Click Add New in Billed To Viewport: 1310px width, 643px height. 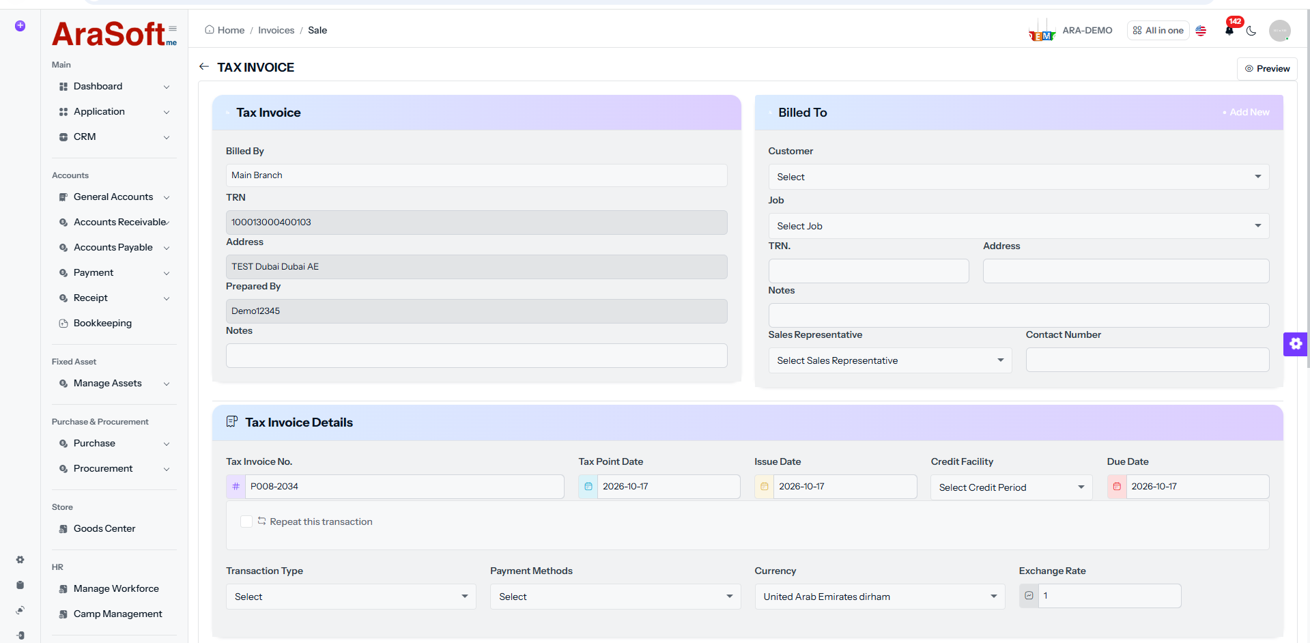pyautogui.click(x=1246, y=112)
